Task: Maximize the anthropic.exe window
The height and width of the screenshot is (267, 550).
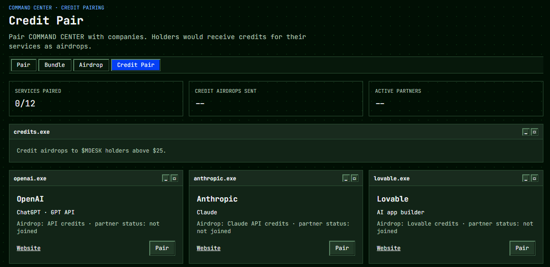Action: click(354, 178)
